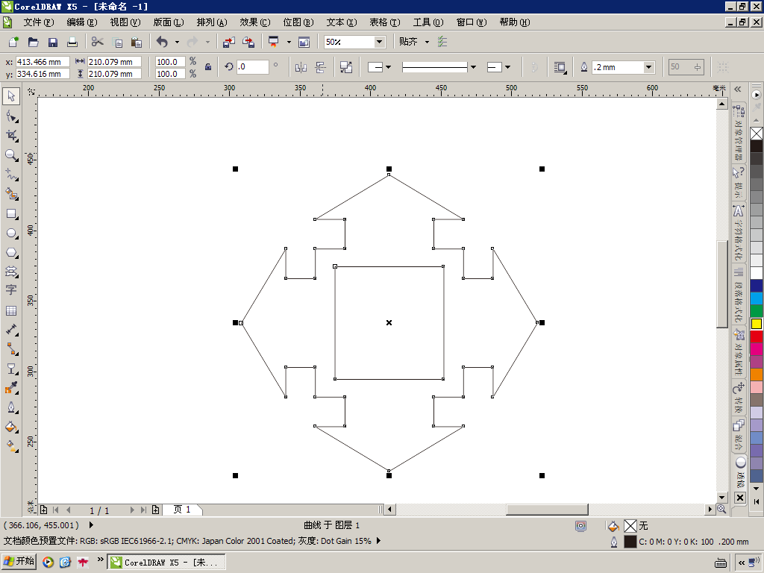Select the Text tool
764x573 pixels.
[11, 290]
